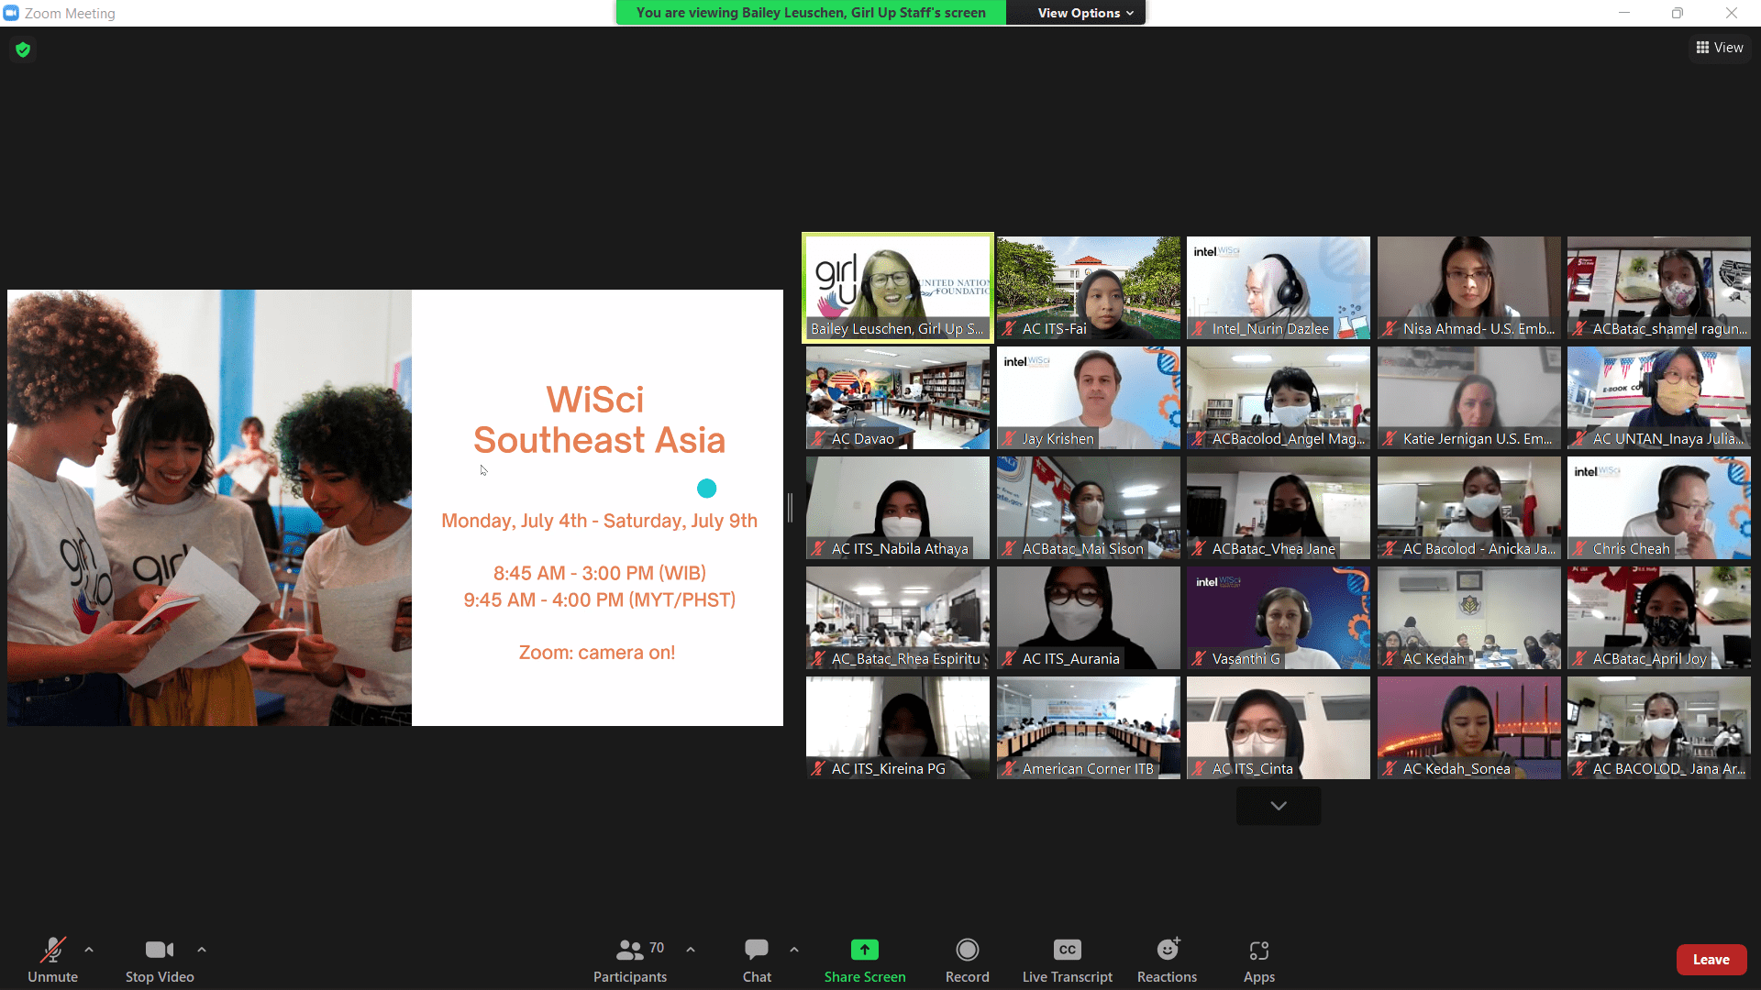Open the Participants panel icon
This screenshot has width=1761, height=990.
(x=629, y=951)
